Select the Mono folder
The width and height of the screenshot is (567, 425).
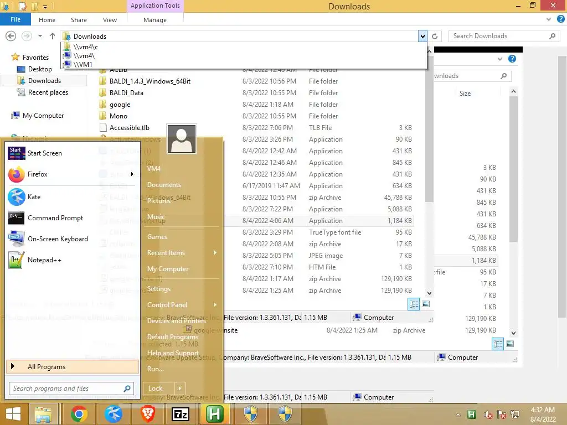coord(118,116)
